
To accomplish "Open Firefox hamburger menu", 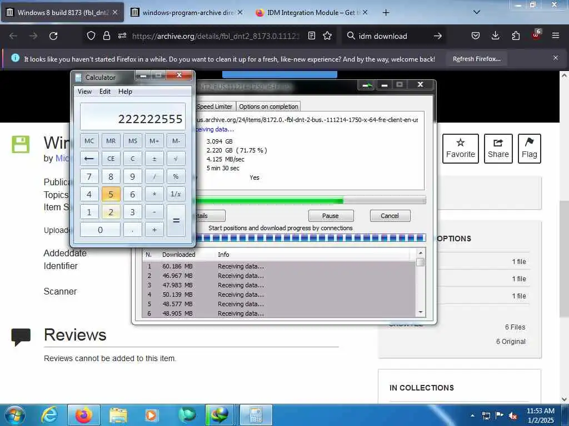I will [556, 35].
